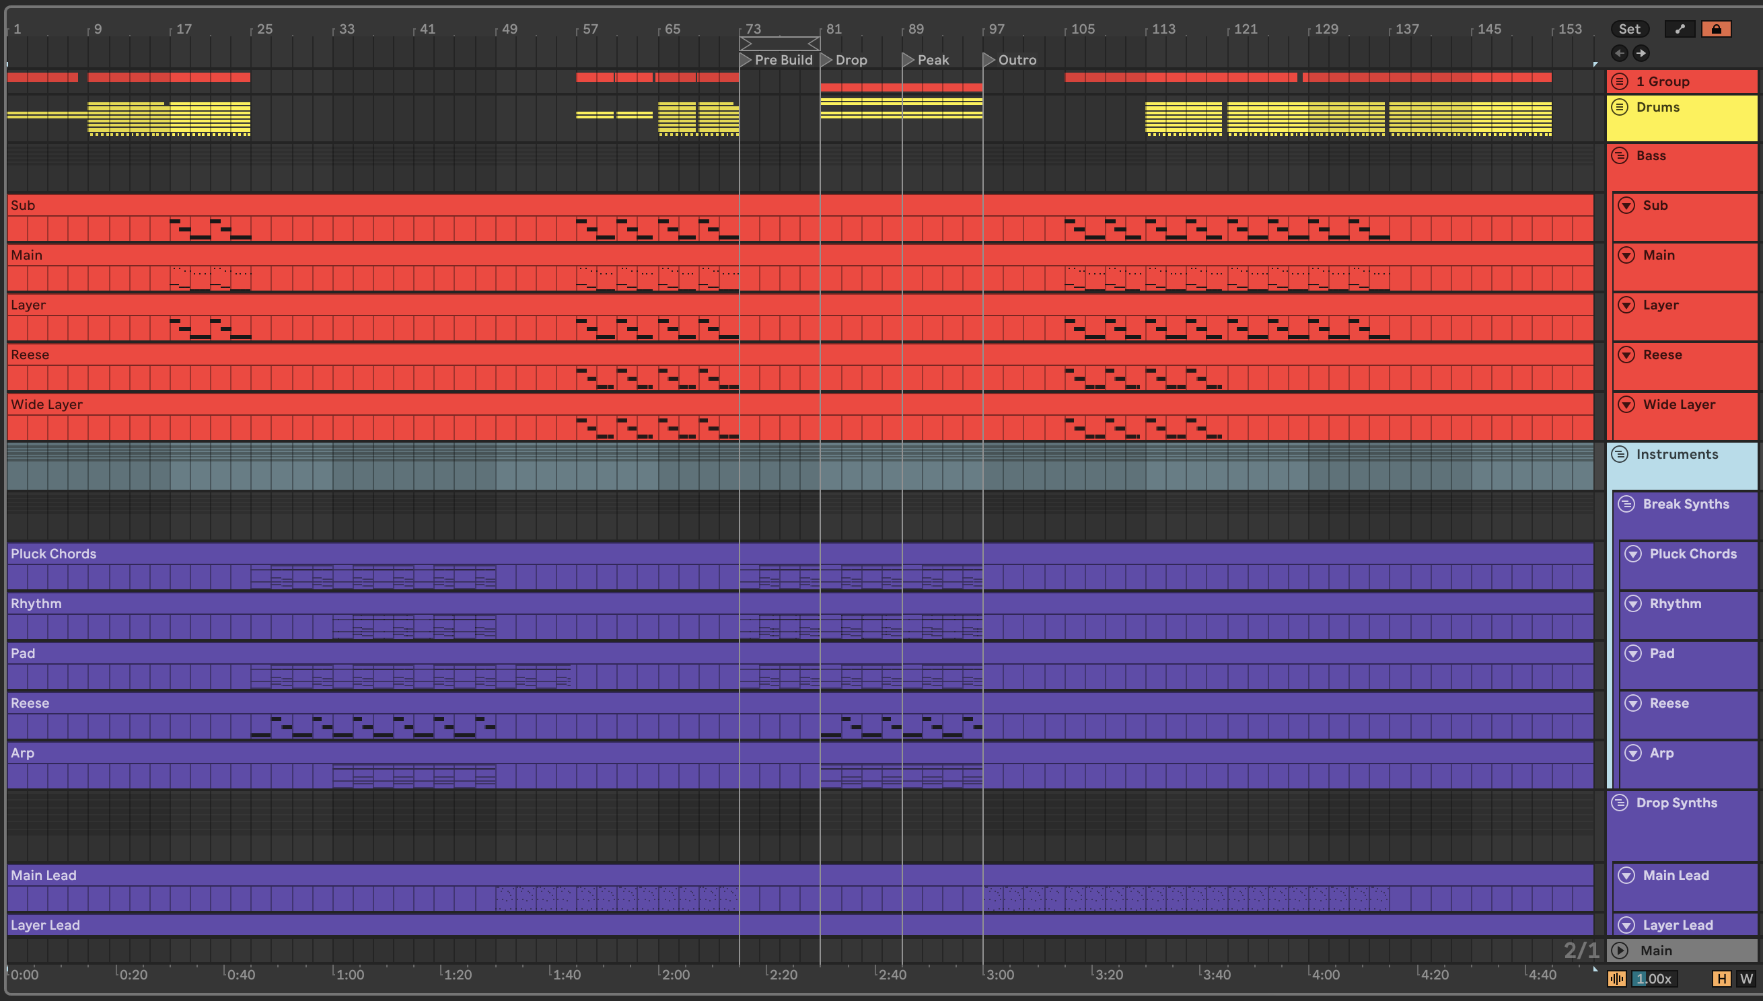Disable the H height optimize toggle
Screen dimensions: 1763x1001
(x=1722, y=978)
